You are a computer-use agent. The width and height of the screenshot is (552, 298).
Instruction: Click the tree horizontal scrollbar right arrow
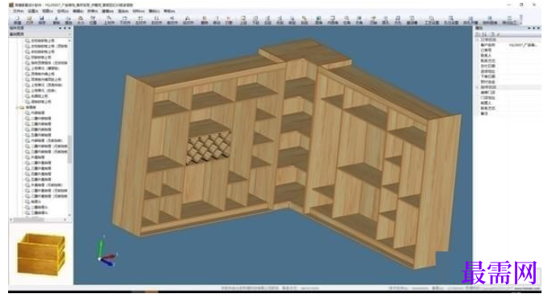(x=65, y=220)
